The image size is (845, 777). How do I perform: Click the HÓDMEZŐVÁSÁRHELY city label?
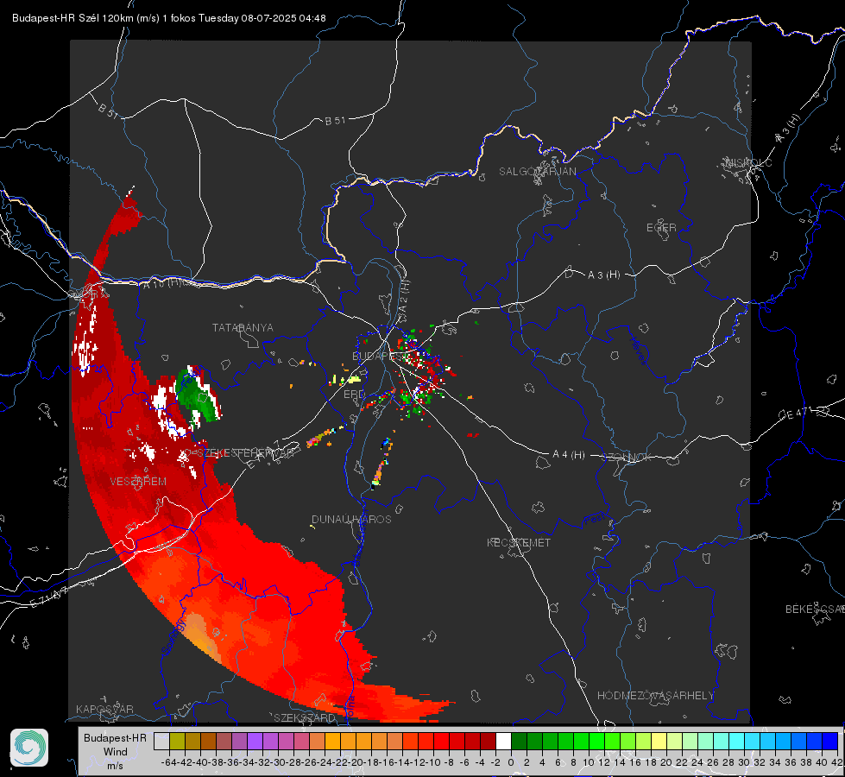click(655, 695)
